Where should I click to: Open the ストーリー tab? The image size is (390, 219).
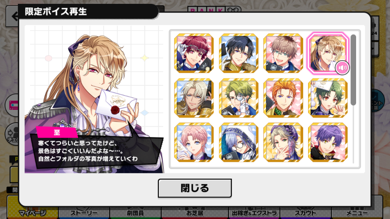click(x=84, y=213)
